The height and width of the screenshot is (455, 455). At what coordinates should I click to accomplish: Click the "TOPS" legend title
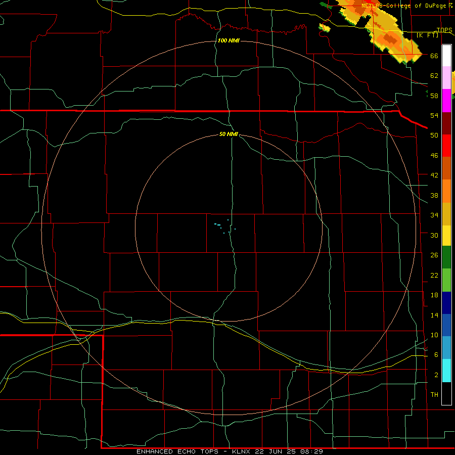tap(444, 30)
